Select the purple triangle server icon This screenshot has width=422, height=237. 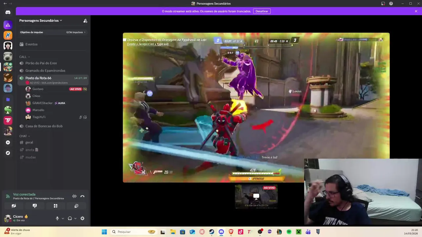coord(8,25)
